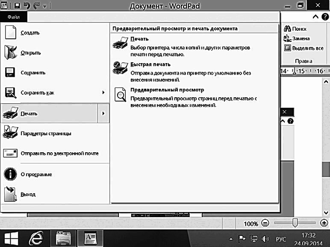330x247 pixels.
Task: Click the binoculars Поиск icon
Action: click(x=287, y=28)
